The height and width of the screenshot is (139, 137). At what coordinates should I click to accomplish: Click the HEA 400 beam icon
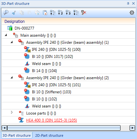[21, 120]
